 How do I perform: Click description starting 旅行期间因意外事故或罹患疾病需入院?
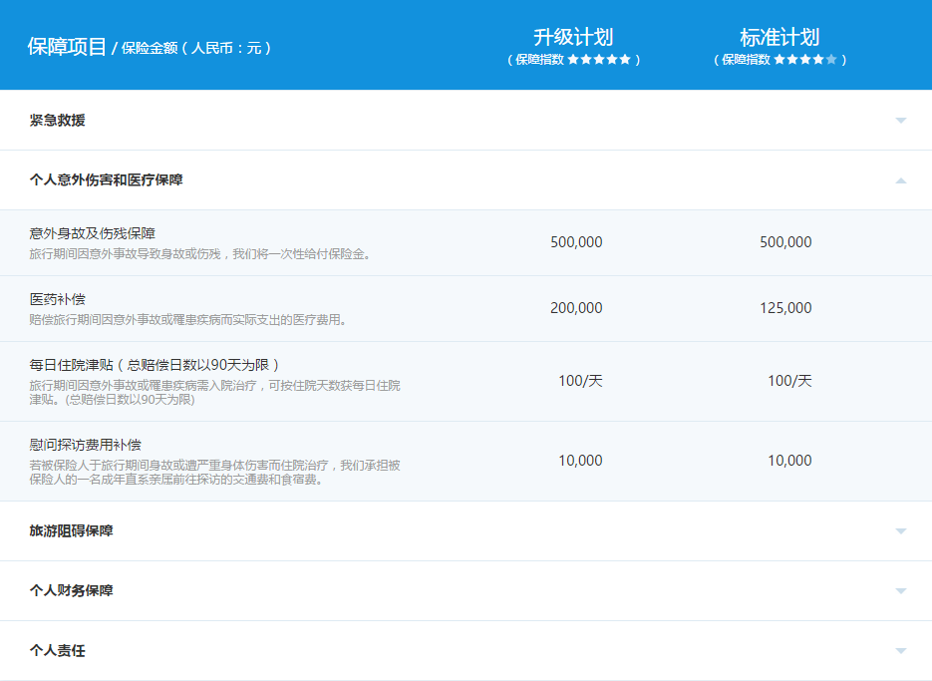[x=214, y=393]
